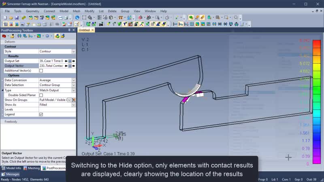Uncheck the Legend checkbox

(x=41, y=114)
